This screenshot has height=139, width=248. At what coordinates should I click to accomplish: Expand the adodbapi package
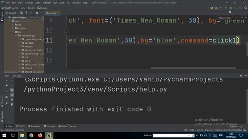[x=19, y=43]
